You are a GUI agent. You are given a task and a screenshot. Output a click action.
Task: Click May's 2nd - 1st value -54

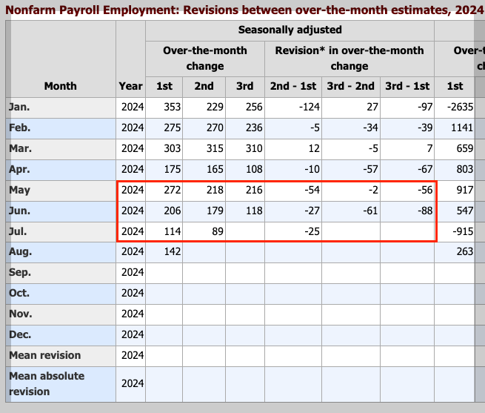[312, 190]
